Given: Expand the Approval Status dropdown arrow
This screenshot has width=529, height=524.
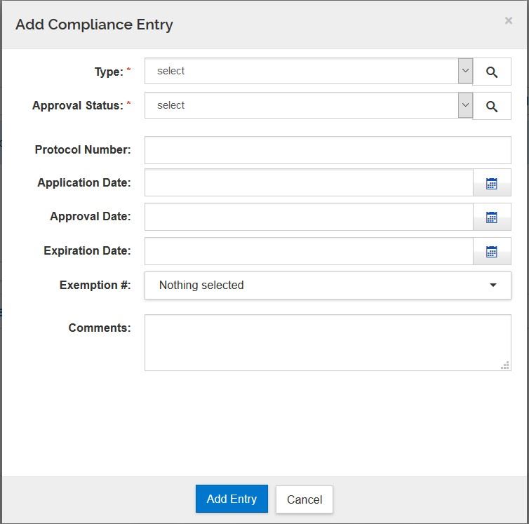Looking at the screenshot, I should (x=465, y=105).
